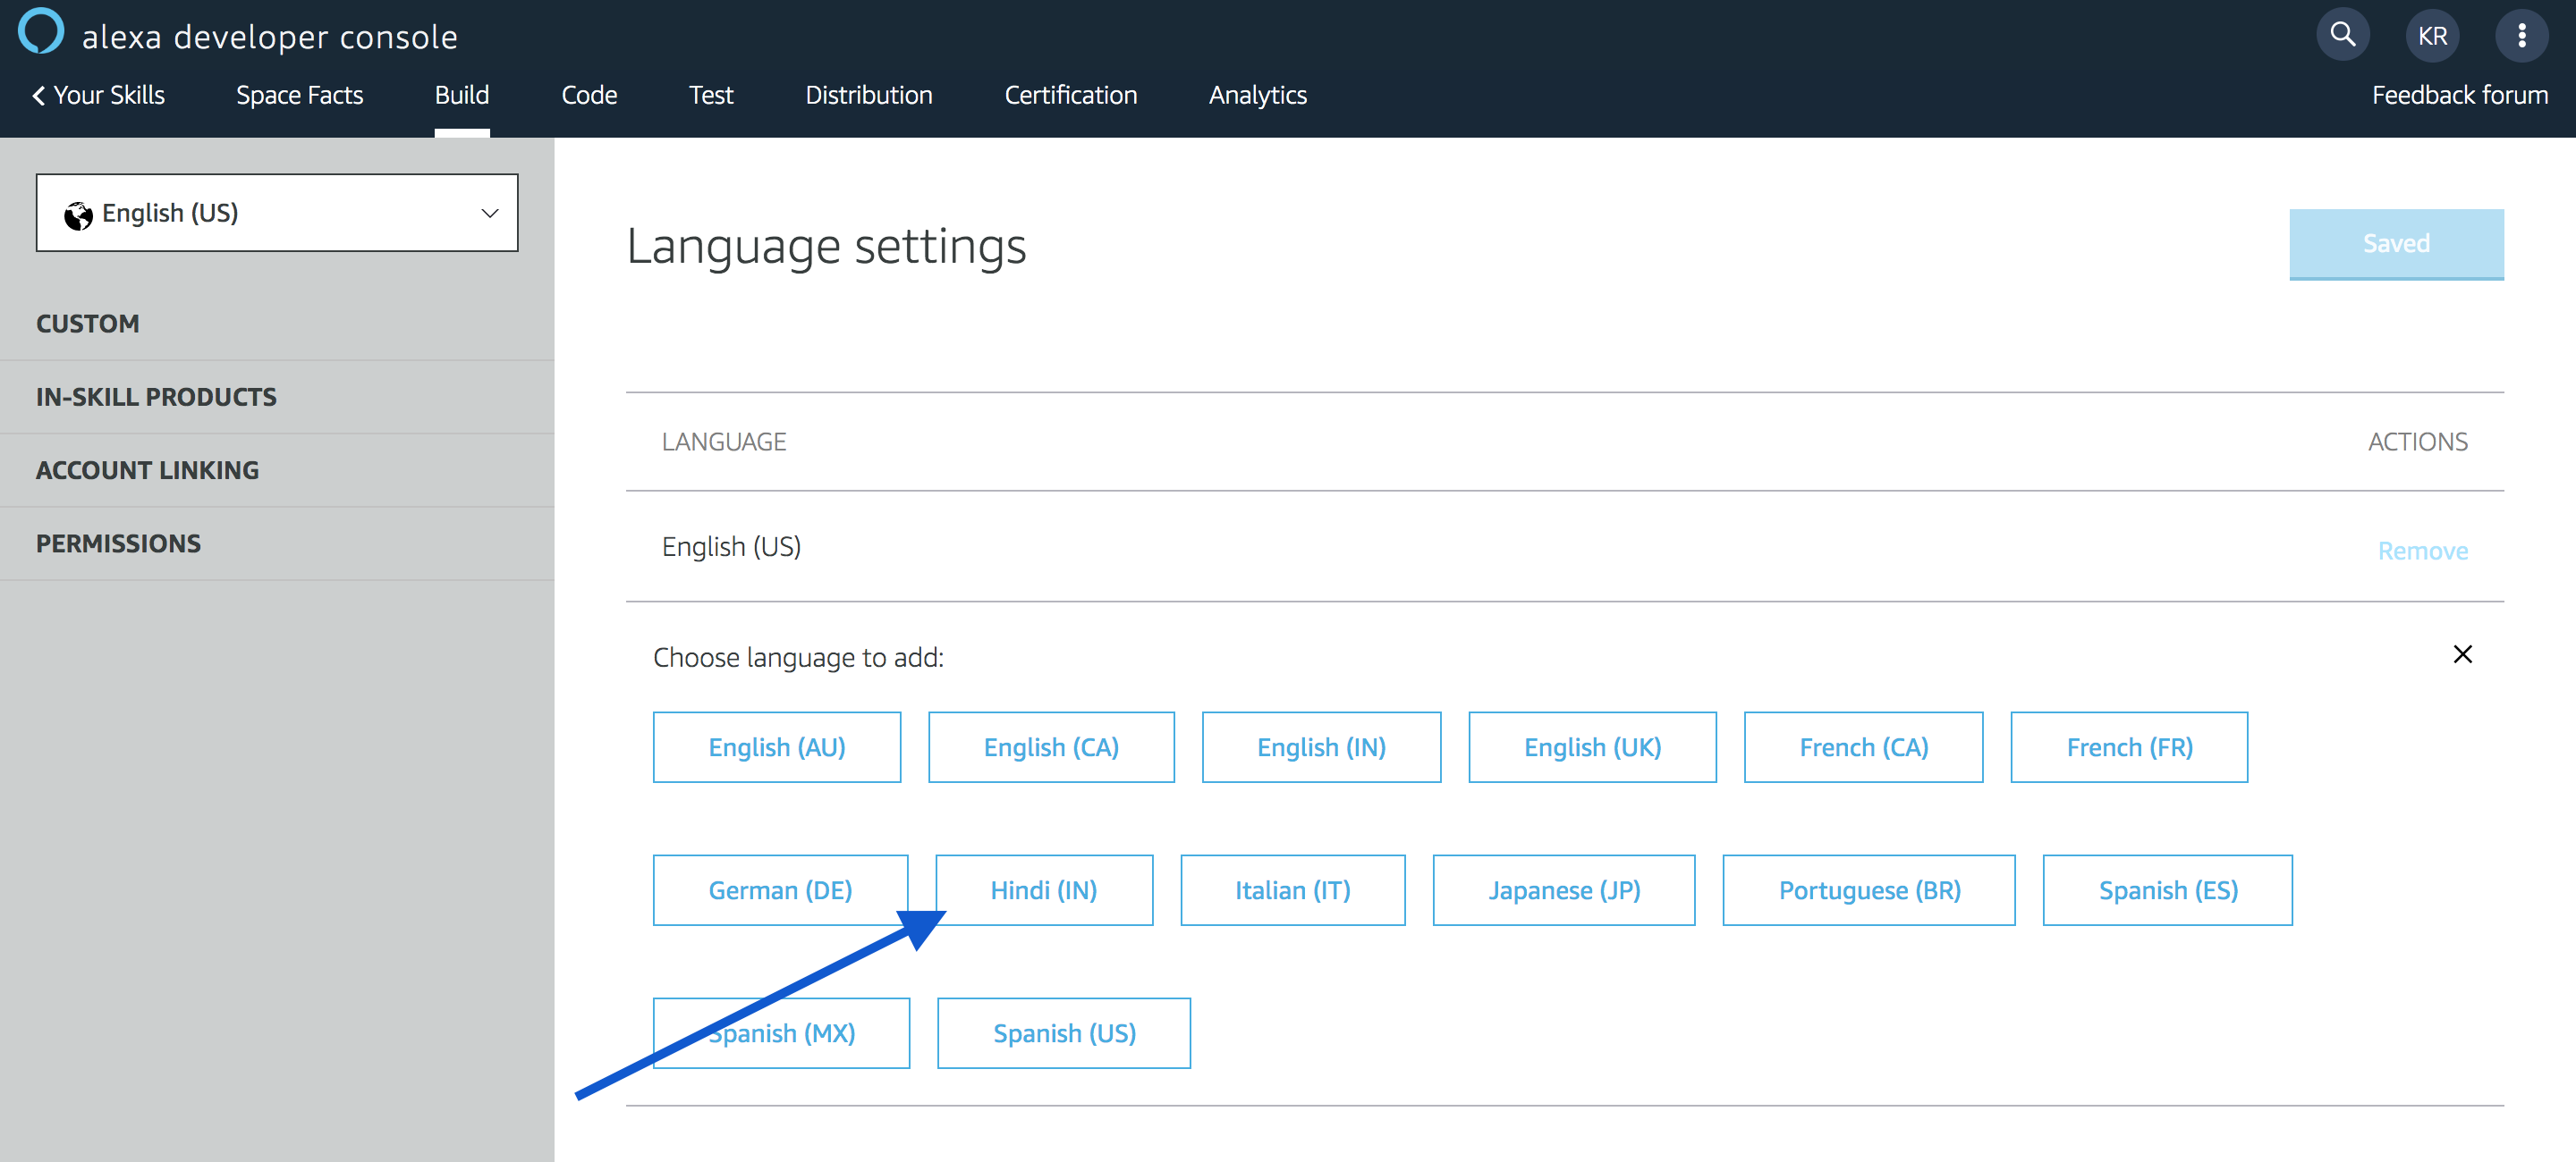Close the language picker with X
This screenshot has width=2576, height=1162.
pos(2462,654)
